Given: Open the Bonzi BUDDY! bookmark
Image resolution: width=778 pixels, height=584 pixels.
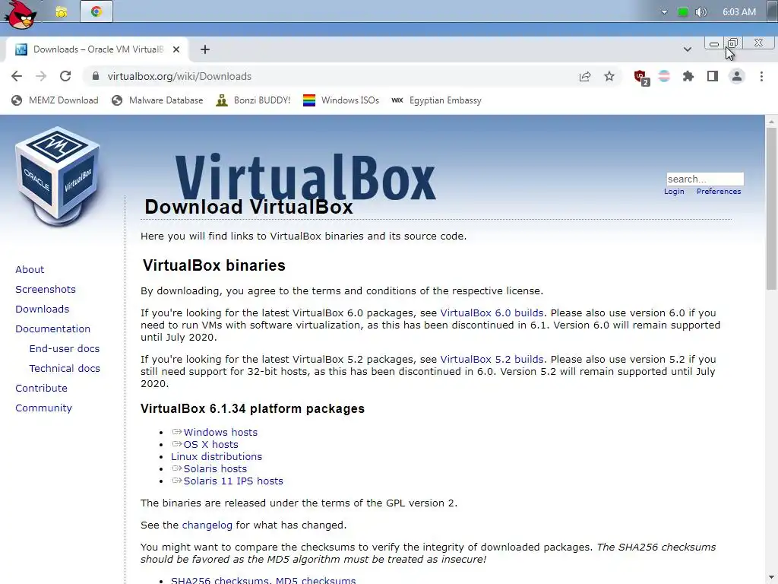Looking at the screenshot, I should [x=253, y=100].
